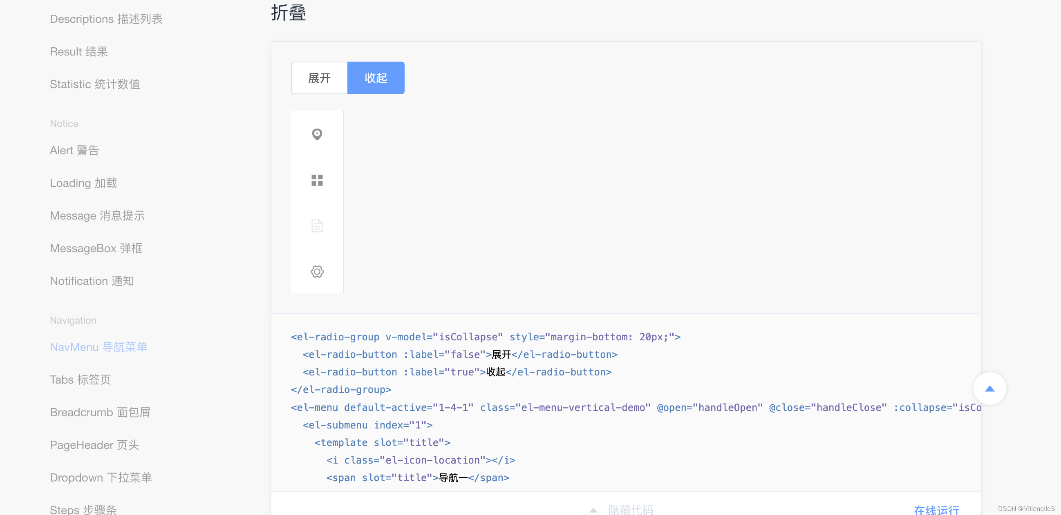The width and height of the screenshot is (1061, 515).
Task: Open Alert 警告 in sidebar
Action: pyautogui.click(x=74, y=150)
